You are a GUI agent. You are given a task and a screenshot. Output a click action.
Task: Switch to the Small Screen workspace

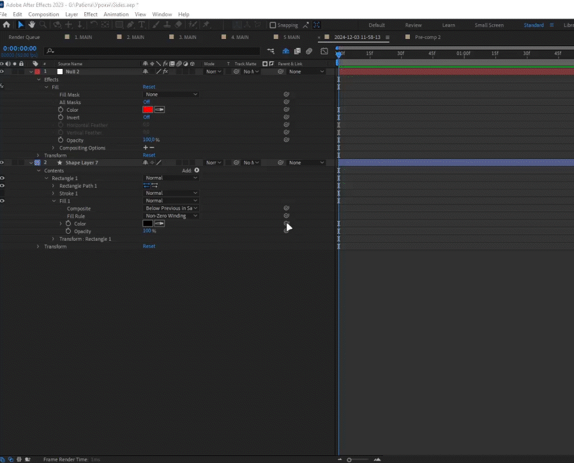coord(489,26)
